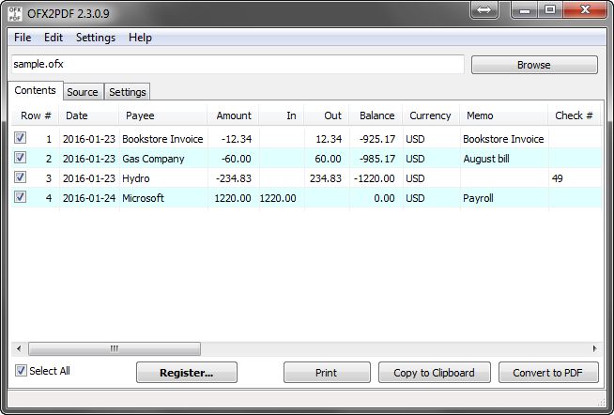The width and height of the screenshot is (614, 415).
Task: Click the horizontal scrollbar thumb
Action: pos(115,348)
